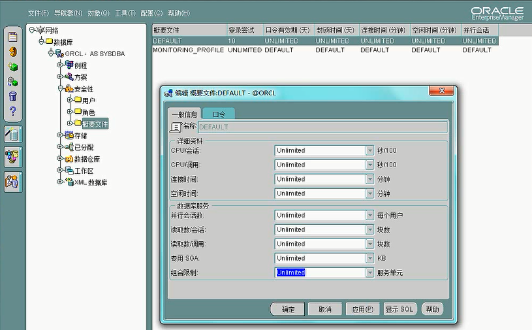Click the profile icon beside 名称 field

pos(176,127)
